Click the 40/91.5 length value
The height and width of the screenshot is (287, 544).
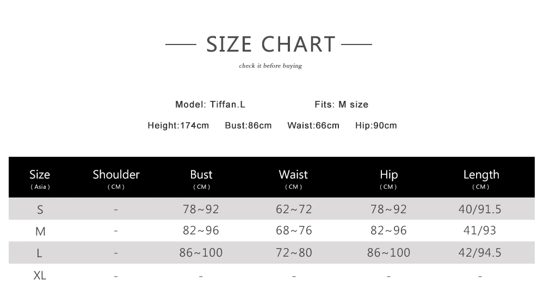pos(479,209)
